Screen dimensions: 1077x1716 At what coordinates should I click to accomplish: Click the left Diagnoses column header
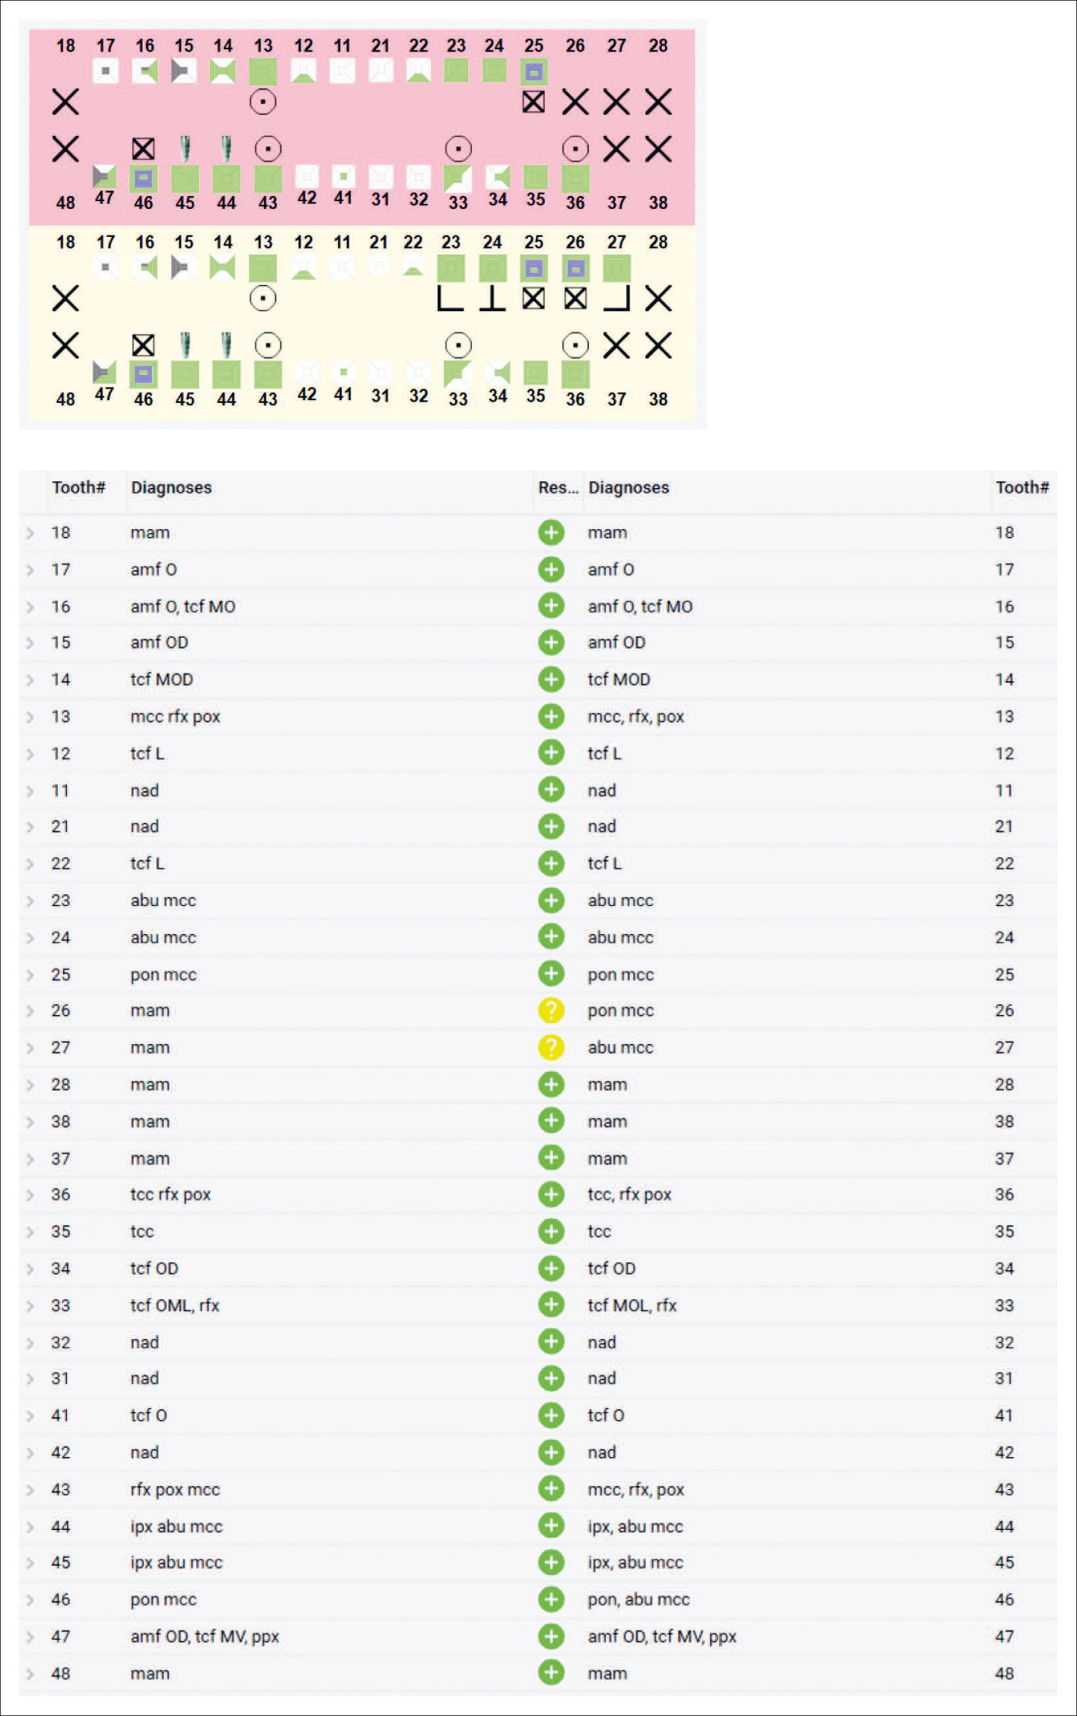point(171,488)
